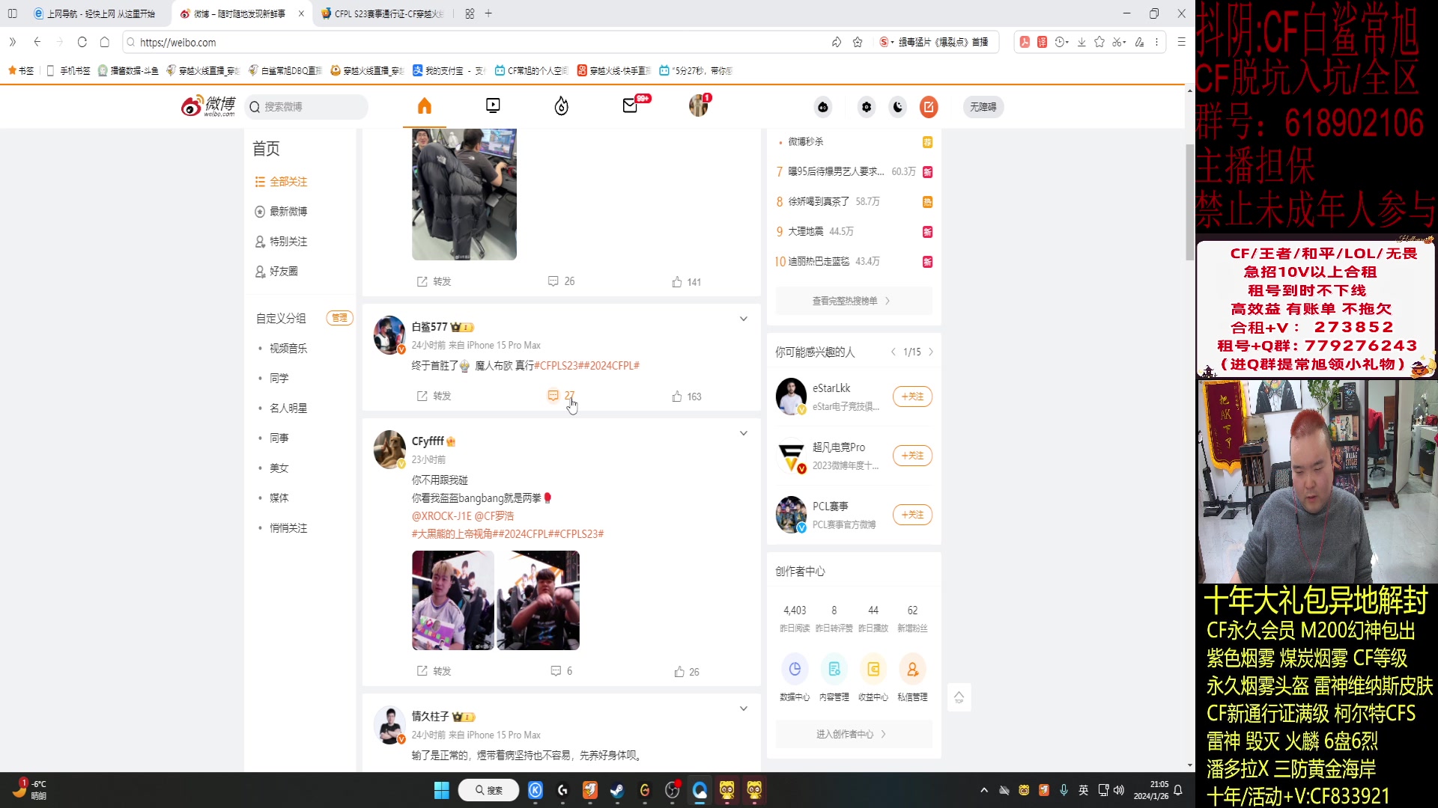
Task: Open the video channel icon in top bar
Action: 492,105
